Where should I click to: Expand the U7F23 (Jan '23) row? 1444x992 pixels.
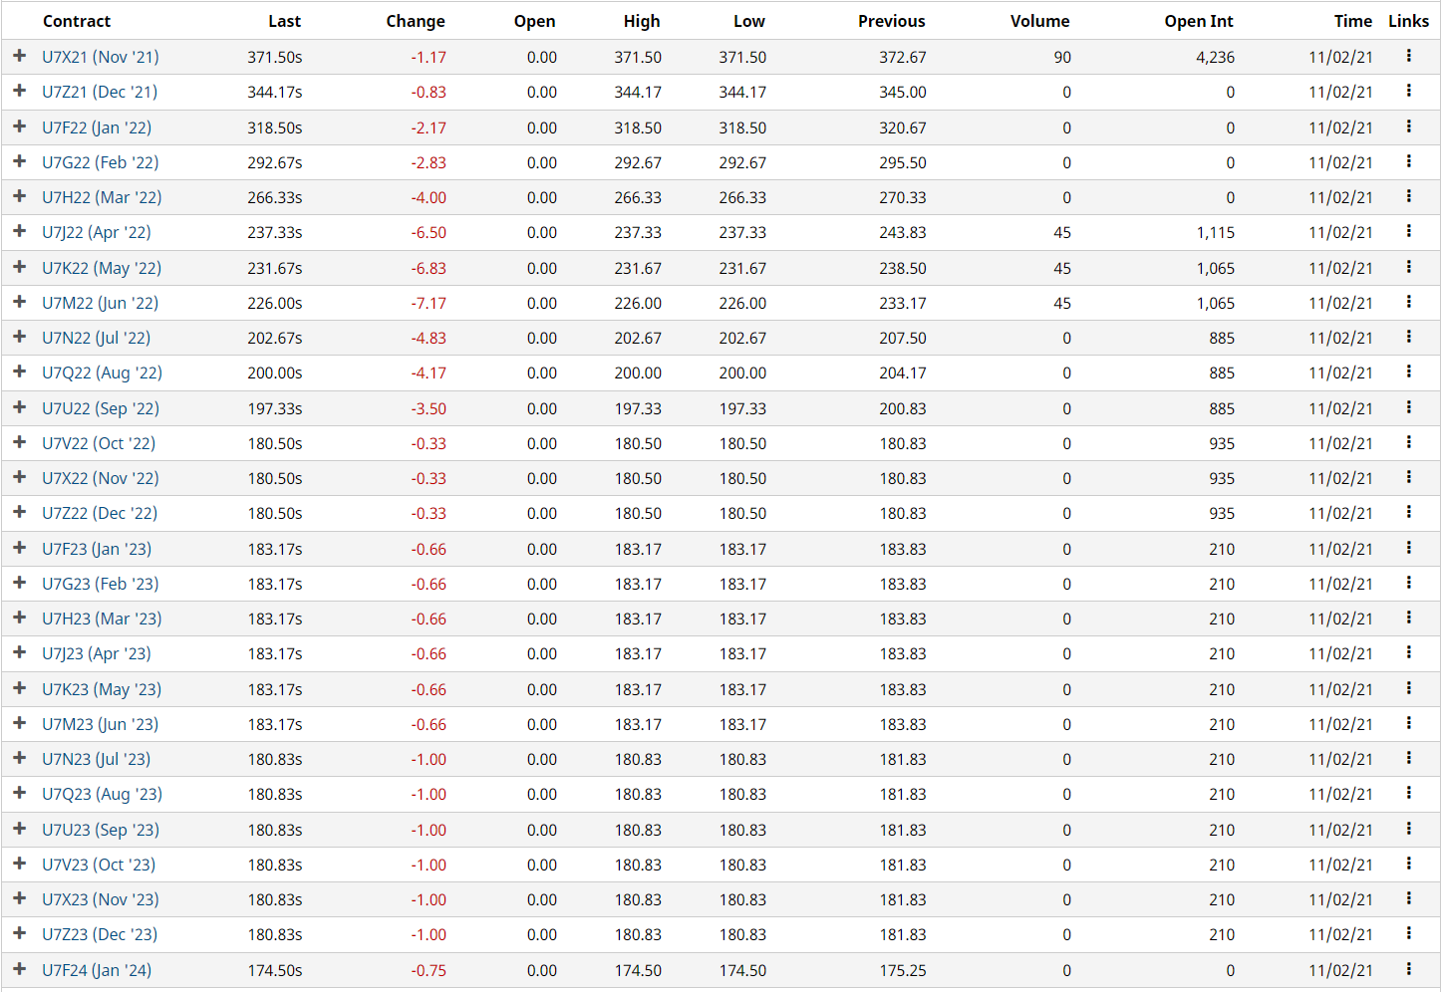click(x=19, y=548)
